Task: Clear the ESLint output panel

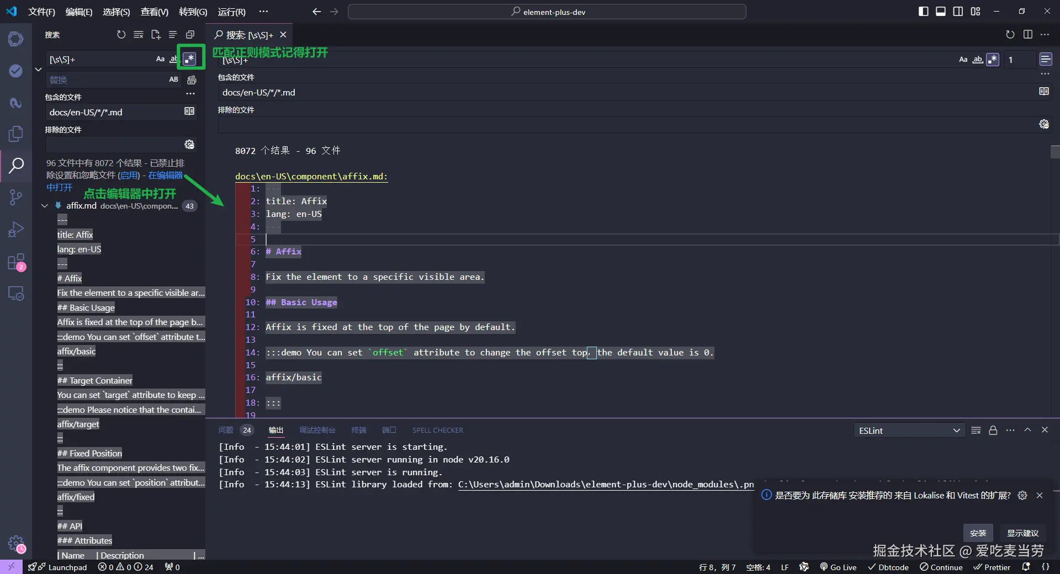Action: (x=976, y=431)
